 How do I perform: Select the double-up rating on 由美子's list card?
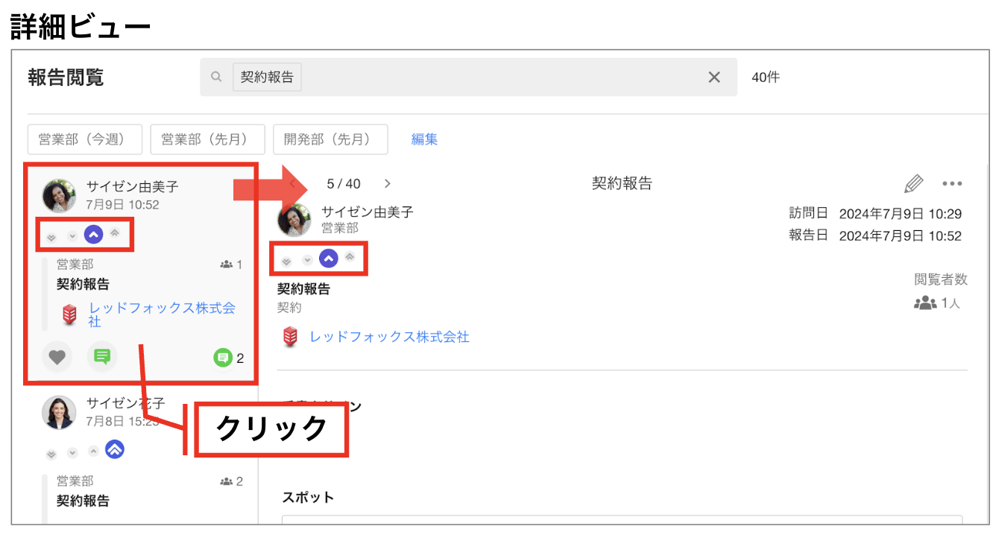pyautogui.click(x=114, y=234)
